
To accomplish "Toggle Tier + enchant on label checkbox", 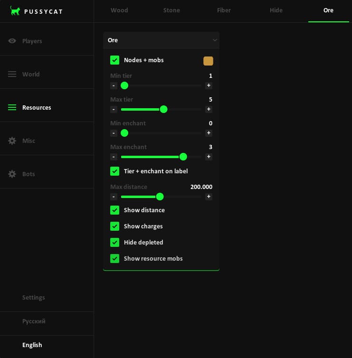I will pyautogui.click(x=114, y=171).
